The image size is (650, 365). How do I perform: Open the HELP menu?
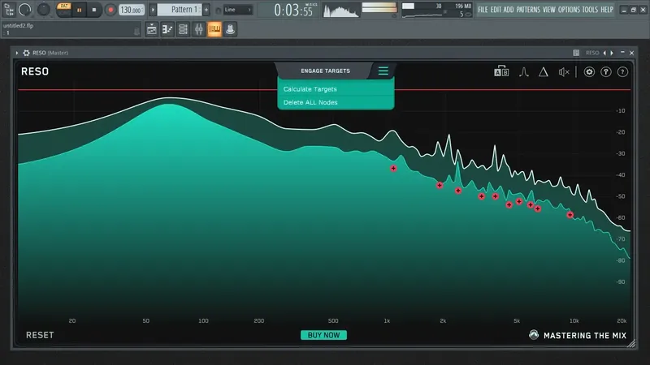point(607,10)
